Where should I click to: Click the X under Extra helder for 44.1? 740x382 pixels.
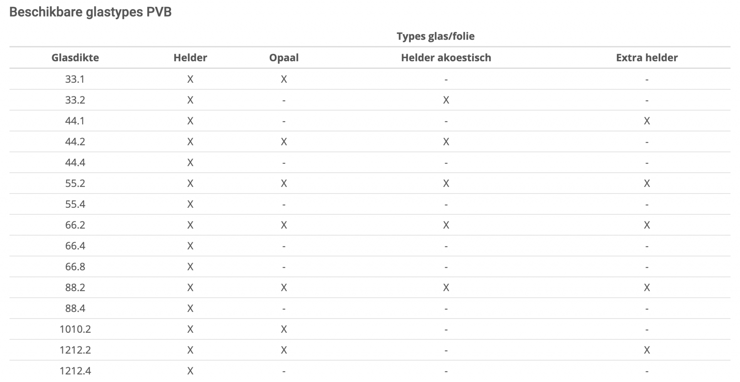(x=647, y=121)
